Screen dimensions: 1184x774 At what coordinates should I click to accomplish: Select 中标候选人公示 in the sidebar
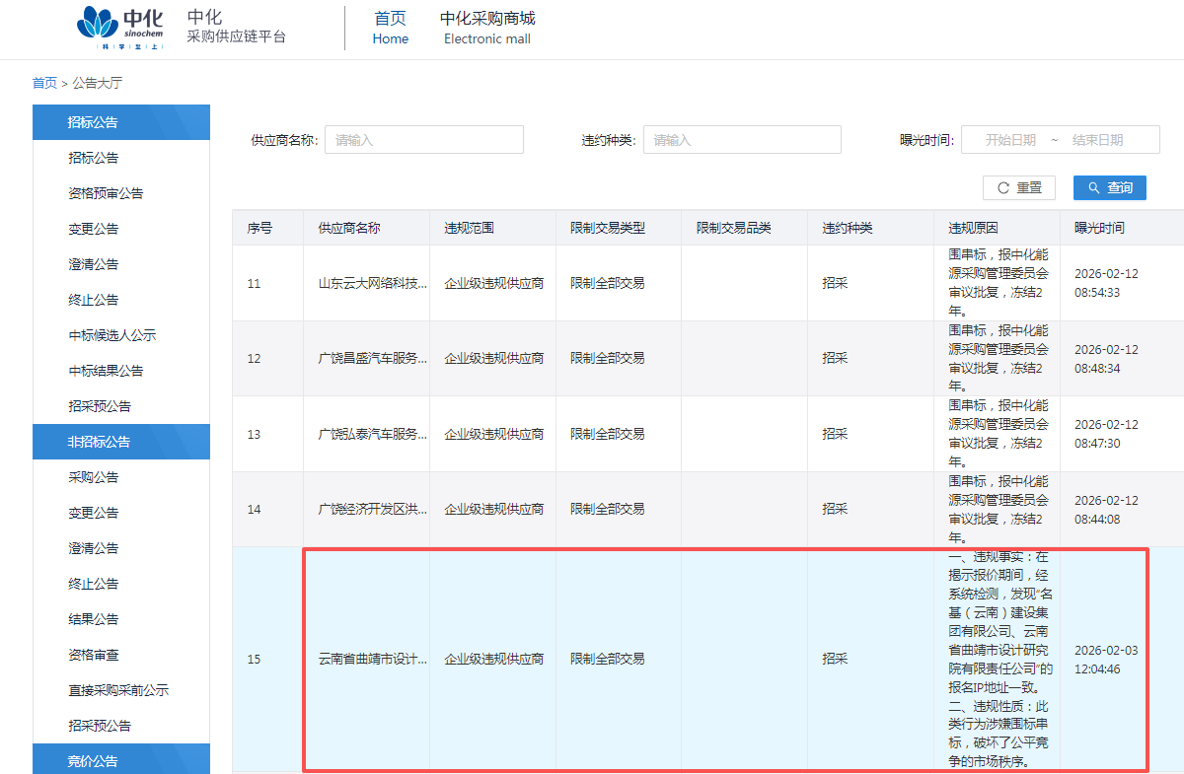111,335
